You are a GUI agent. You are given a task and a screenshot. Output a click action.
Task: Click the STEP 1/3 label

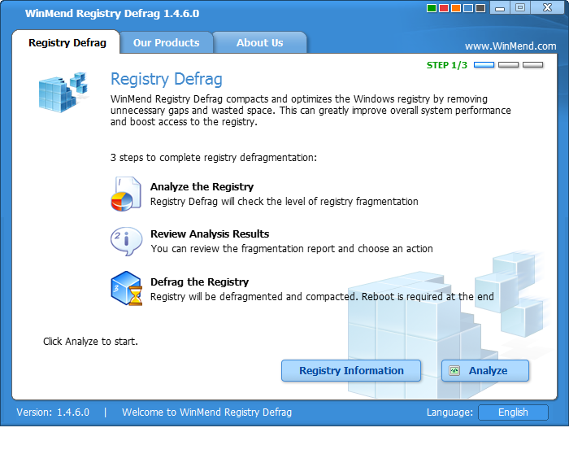coord(447,65)
